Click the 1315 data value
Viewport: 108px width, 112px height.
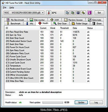tap(75, 63)
